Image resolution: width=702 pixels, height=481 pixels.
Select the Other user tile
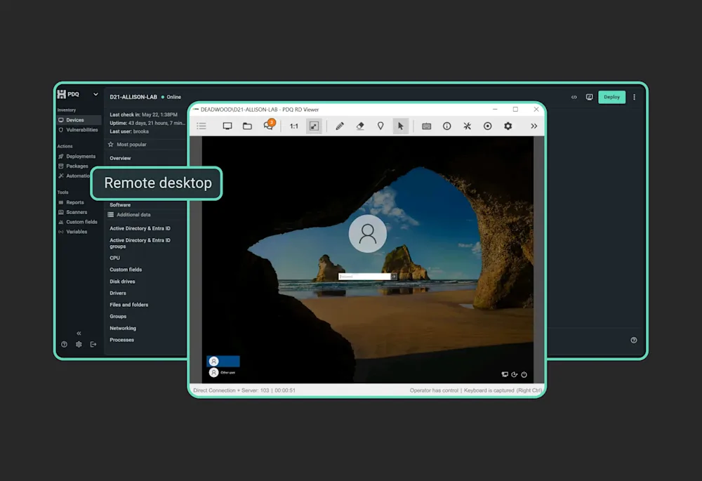[223, 373]
